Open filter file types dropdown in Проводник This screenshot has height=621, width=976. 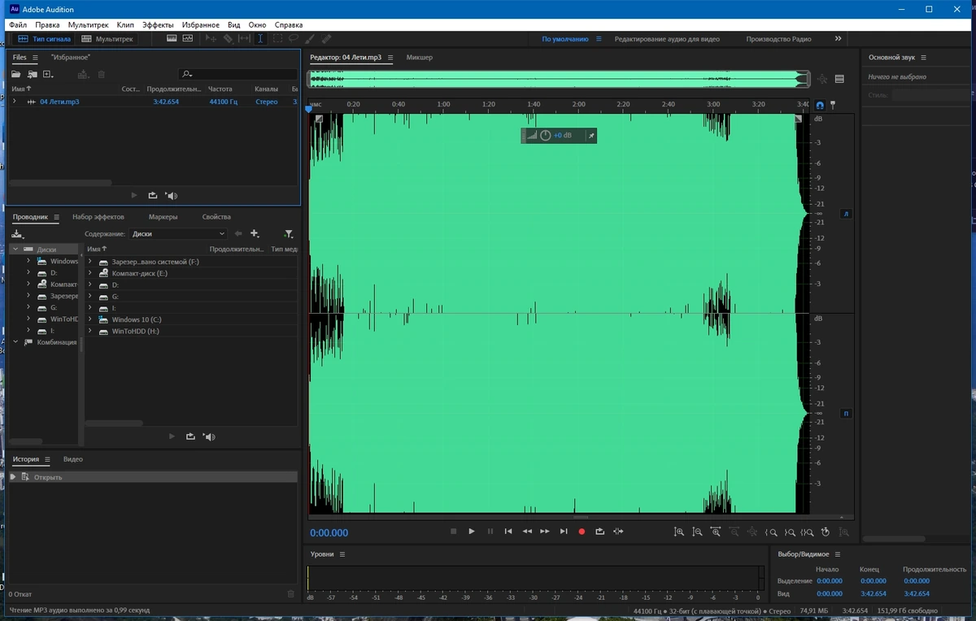click(288, 234)
